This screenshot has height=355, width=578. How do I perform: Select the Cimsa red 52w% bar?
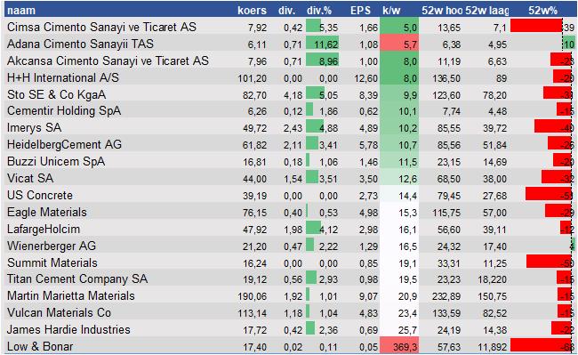click(x=536, y=26)
